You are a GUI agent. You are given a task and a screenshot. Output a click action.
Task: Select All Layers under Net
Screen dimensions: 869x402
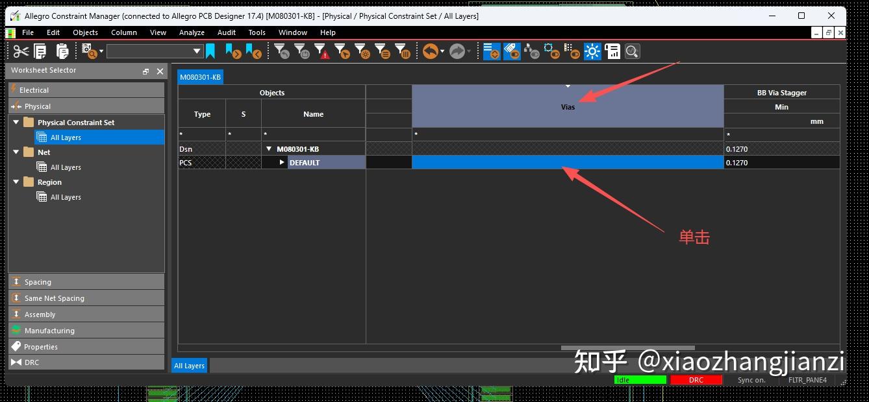click(66, 167)
